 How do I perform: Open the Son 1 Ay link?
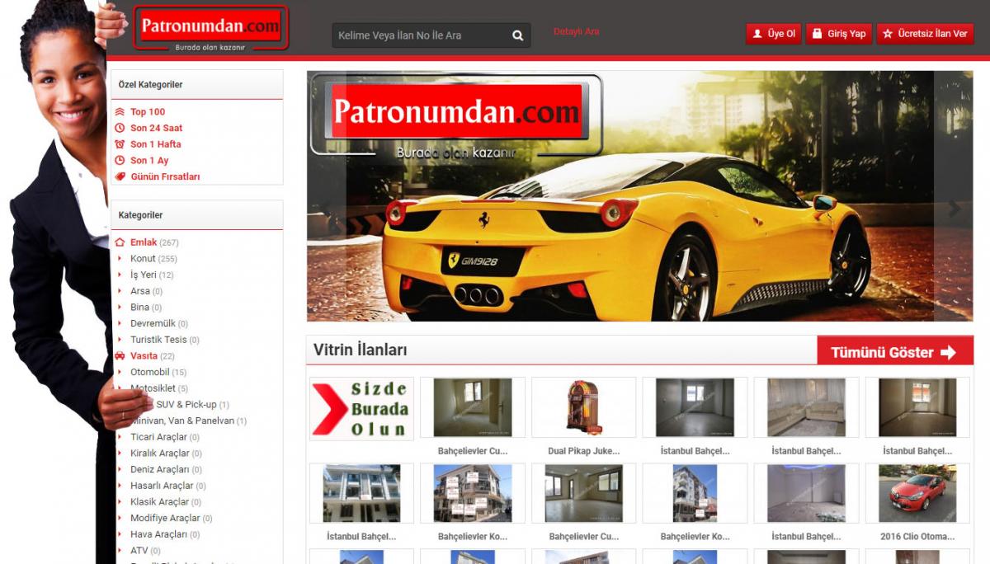point(149,161)
